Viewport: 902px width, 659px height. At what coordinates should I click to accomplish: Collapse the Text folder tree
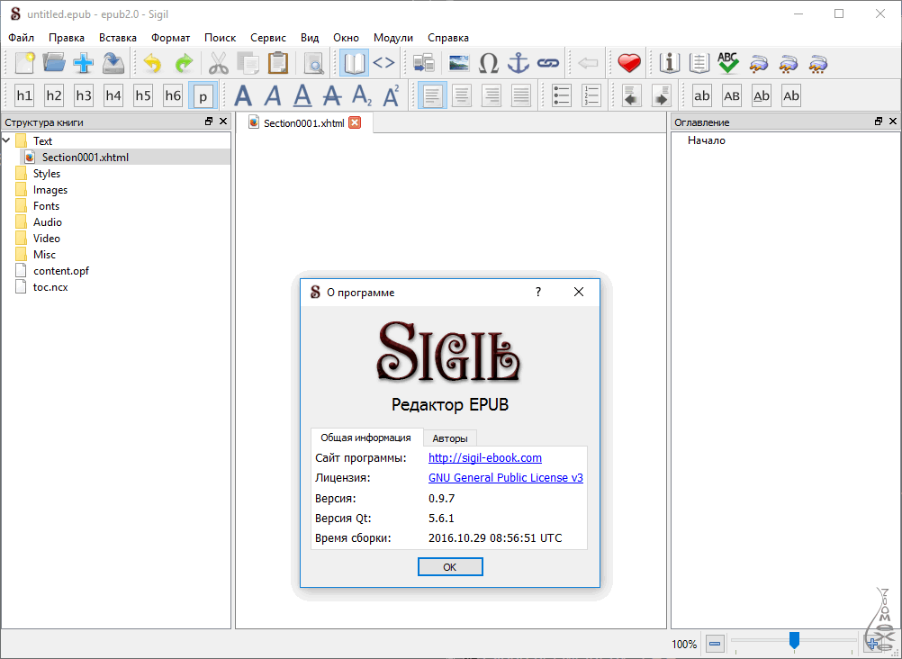[6, 140]
